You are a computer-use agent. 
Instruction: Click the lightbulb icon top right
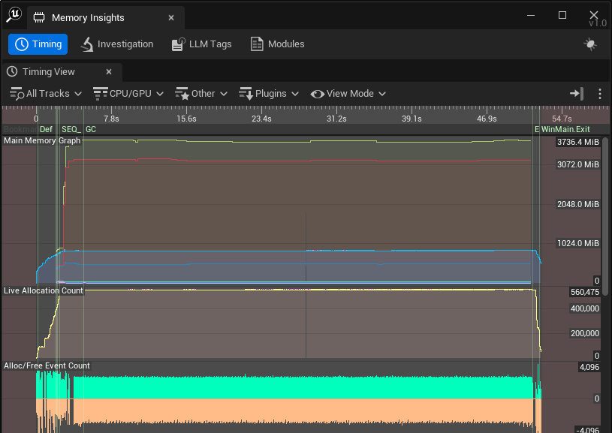pyautogui.click(x=590, y=44)
